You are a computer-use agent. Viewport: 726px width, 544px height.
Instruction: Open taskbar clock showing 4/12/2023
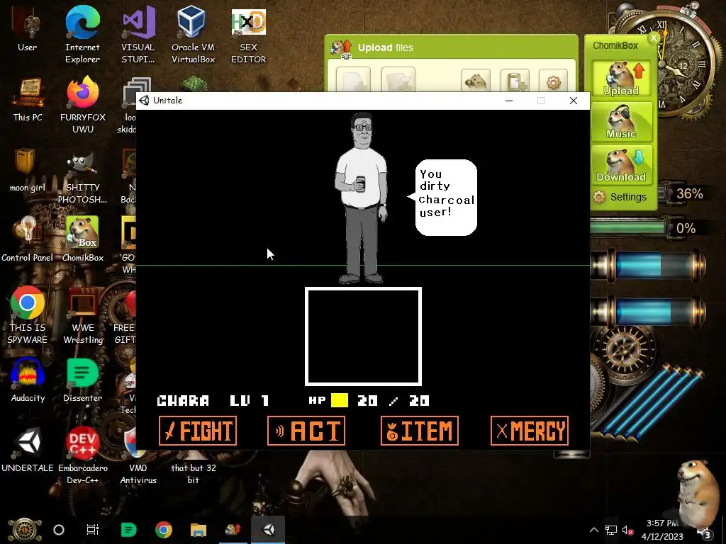(x=662, y=530)
